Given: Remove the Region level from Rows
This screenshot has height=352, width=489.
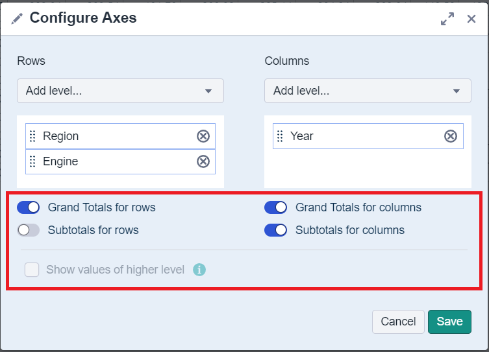Looking at the screenshot, I should pos(203,136).
